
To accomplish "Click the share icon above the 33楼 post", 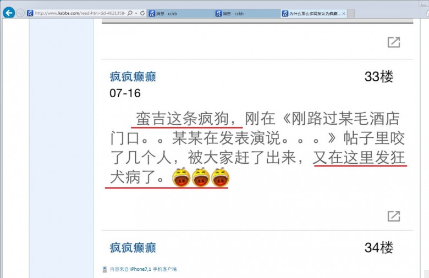I will tap(394, 42).
